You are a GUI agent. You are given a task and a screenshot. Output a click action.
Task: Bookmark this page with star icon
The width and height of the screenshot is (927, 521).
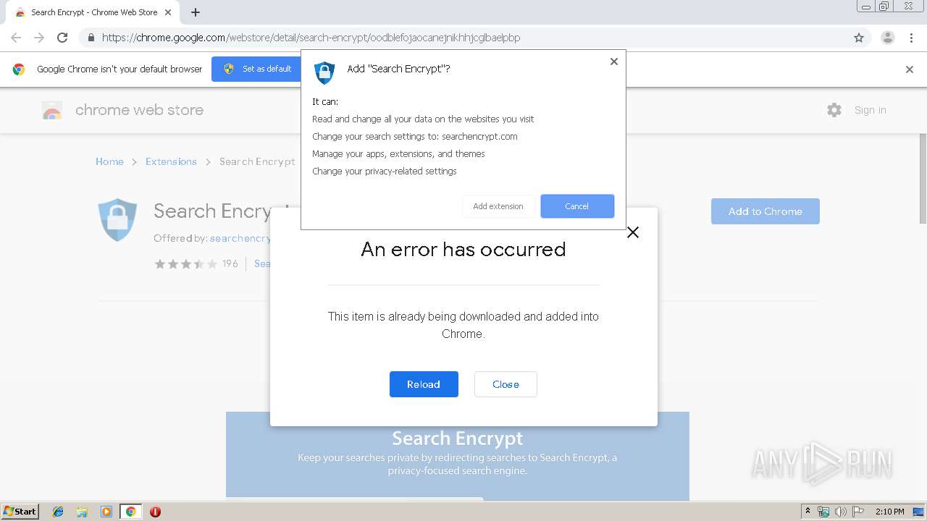tap(859, 38)
